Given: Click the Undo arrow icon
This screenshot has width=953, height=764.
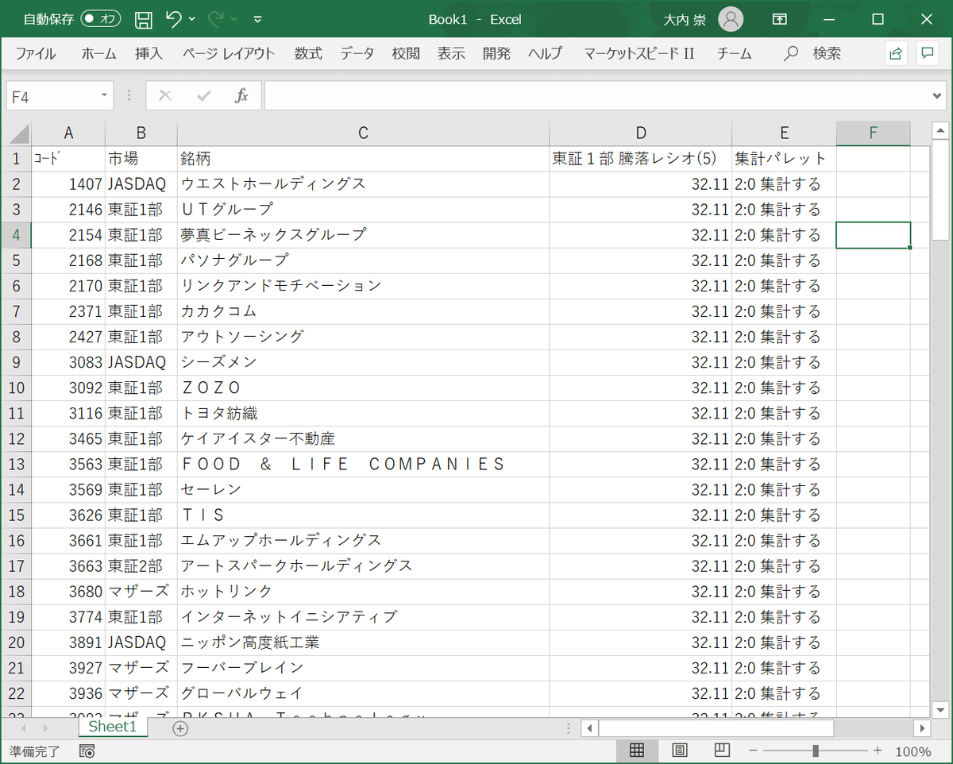Looking at the screenshot, I should [x=174, y=19].
